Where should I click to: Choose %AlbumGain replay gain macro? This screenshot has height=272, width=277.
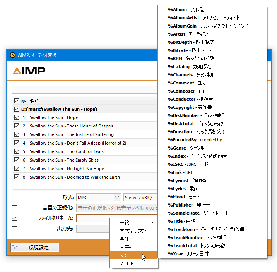point(212,26)
